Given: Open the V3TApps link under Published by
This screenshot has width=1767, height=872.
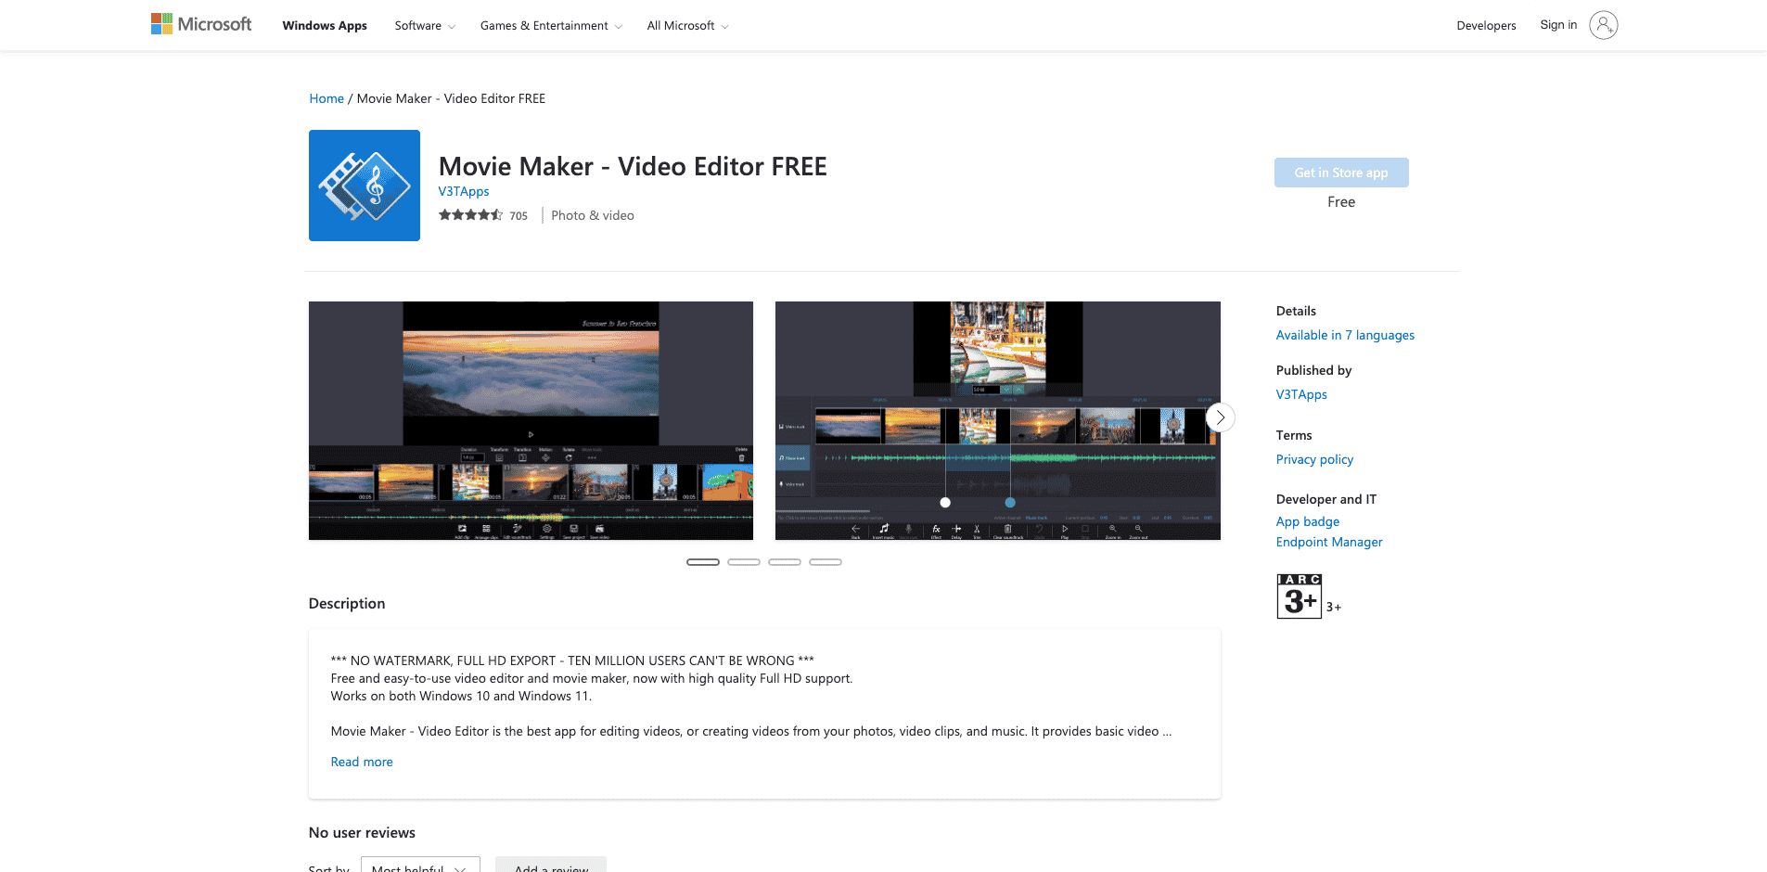Looking at the screenshot, I should point(1301,394).
